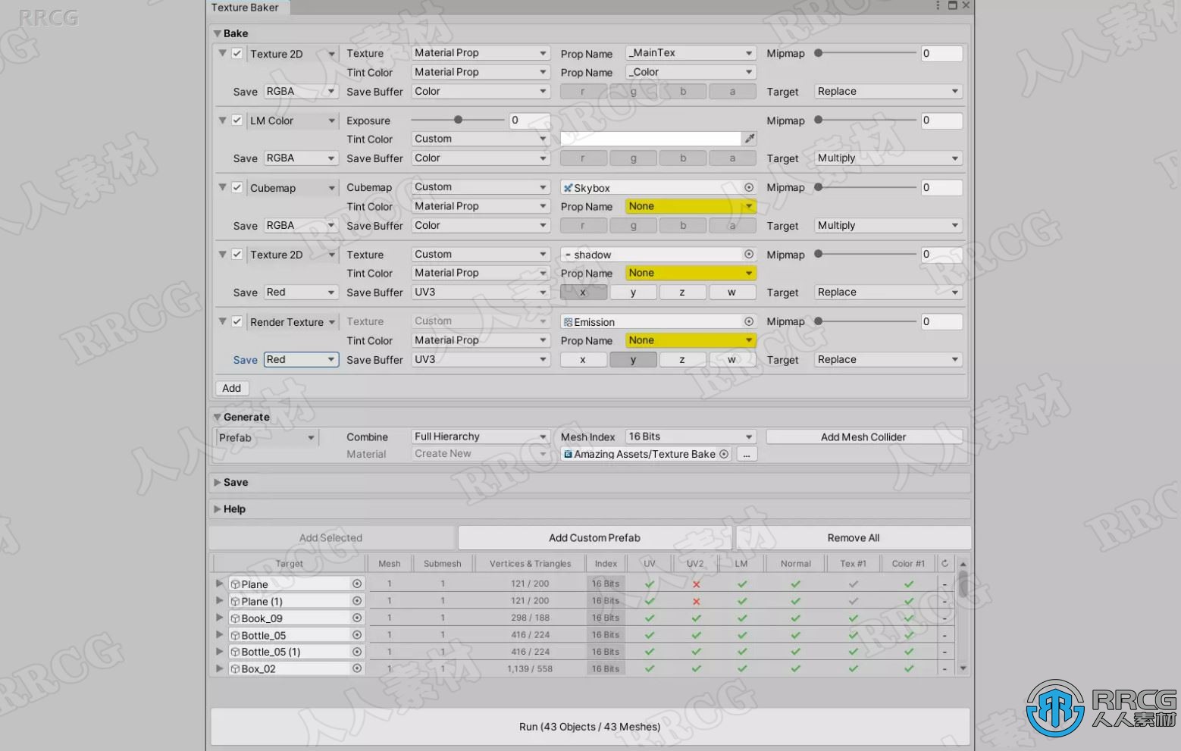1181x751 pixels.
Task: Open the _MainTex Prop Name dropdown
Action: tap(691, 53)
